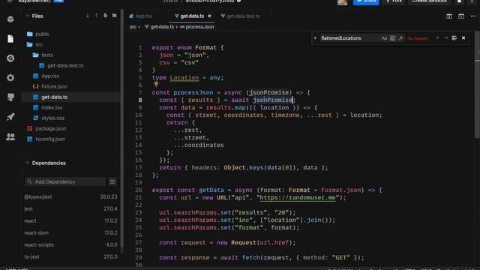Viewport: 480px width, 270px height.
Task: Collapse the Files section
Action: coord(27,16)
